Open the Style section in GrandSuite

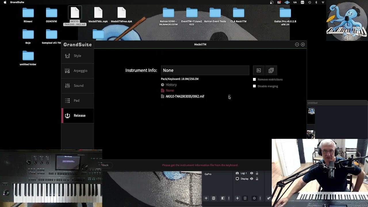(77, 56)
